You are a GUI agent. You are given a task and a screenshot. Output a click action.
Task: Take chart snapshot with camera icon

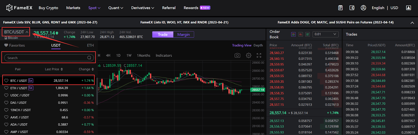coord(237,55)
